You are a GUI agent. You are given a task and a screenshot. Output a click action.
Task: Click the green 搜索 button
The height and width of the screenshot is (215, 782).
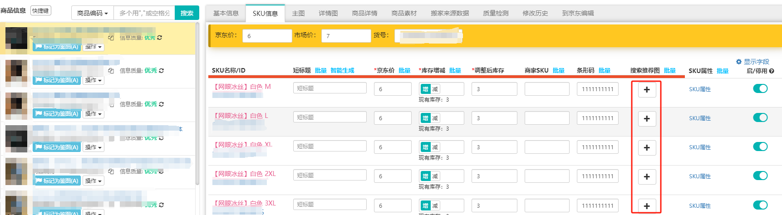[x=187, y=13]
